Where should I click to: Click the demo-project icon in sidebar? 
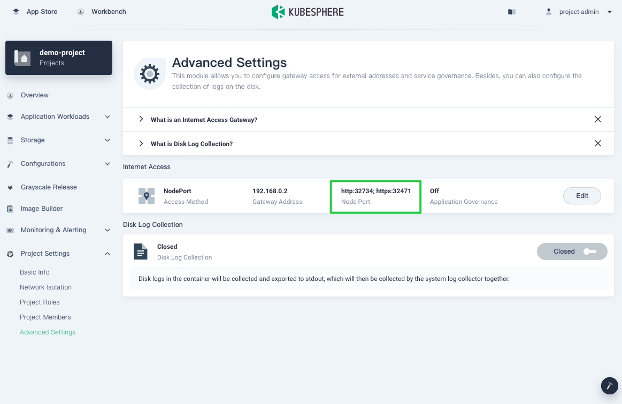(x=22, y=58)
